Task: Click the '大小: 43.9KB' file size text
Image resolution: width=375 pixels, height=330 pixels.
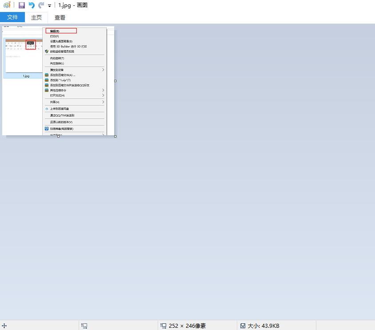Action: tap(263, 326)
